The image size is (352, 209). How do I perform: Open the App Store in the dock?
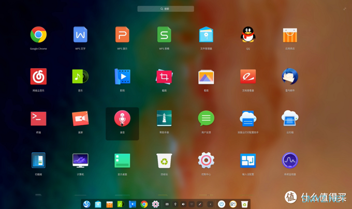point(110,204)
